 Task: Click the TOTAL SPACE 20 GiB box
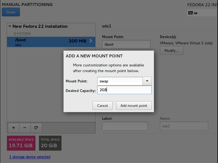click(x=50, y=143)
